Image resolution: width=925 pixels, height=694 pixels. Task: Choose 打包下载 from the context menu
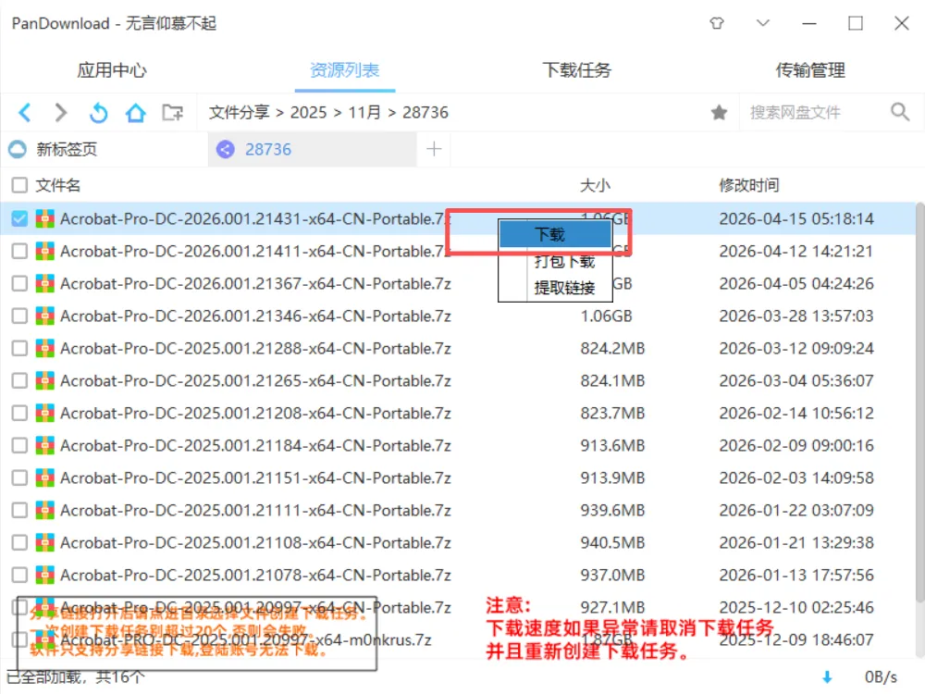(555, 261)
